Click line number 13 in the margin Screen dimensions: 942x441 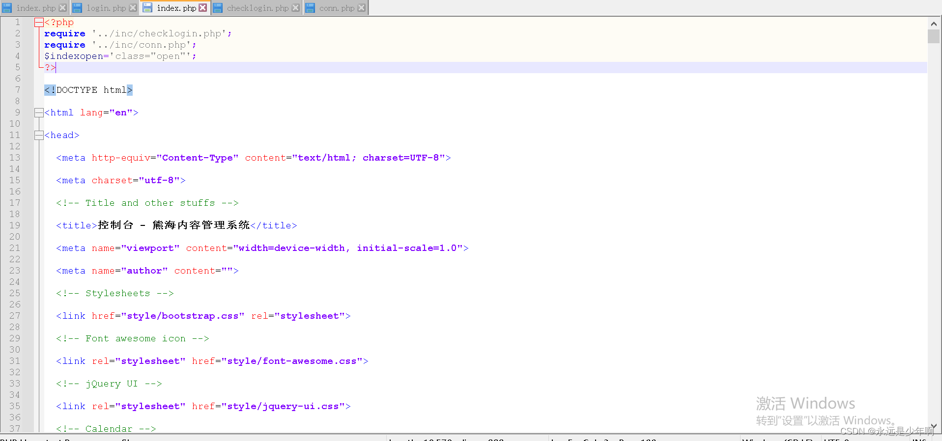click(15, 158)
